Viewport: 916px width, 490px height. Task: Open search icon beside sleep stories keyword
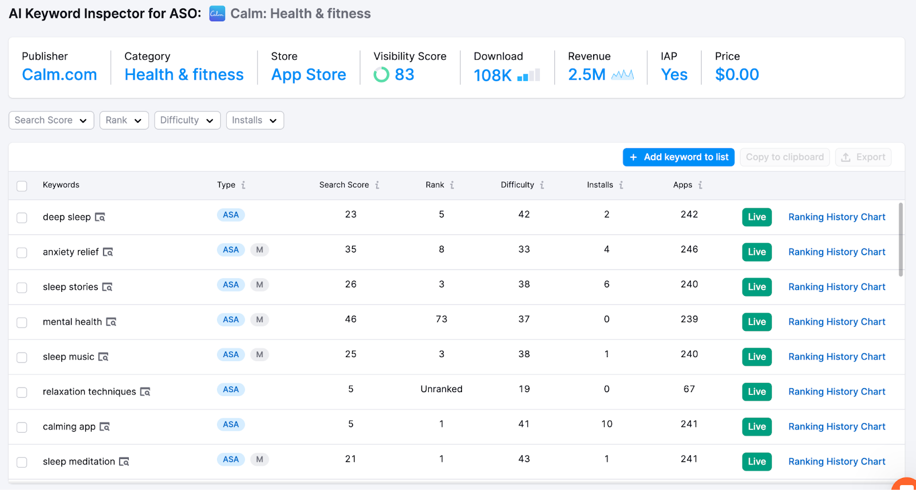[108, 287]
